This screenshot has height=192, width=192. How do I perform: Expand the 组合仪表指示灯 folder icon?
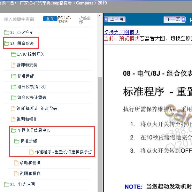[x=14, y=87]
